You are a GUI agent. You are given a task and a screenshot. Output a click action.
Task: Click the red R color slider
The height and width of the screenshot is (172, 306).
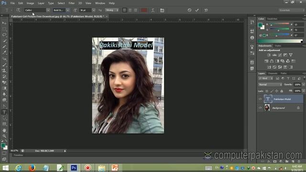(x=279, y=24)
